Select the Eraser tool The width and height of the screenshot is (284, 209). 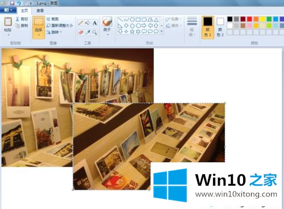tap(81, 32)
